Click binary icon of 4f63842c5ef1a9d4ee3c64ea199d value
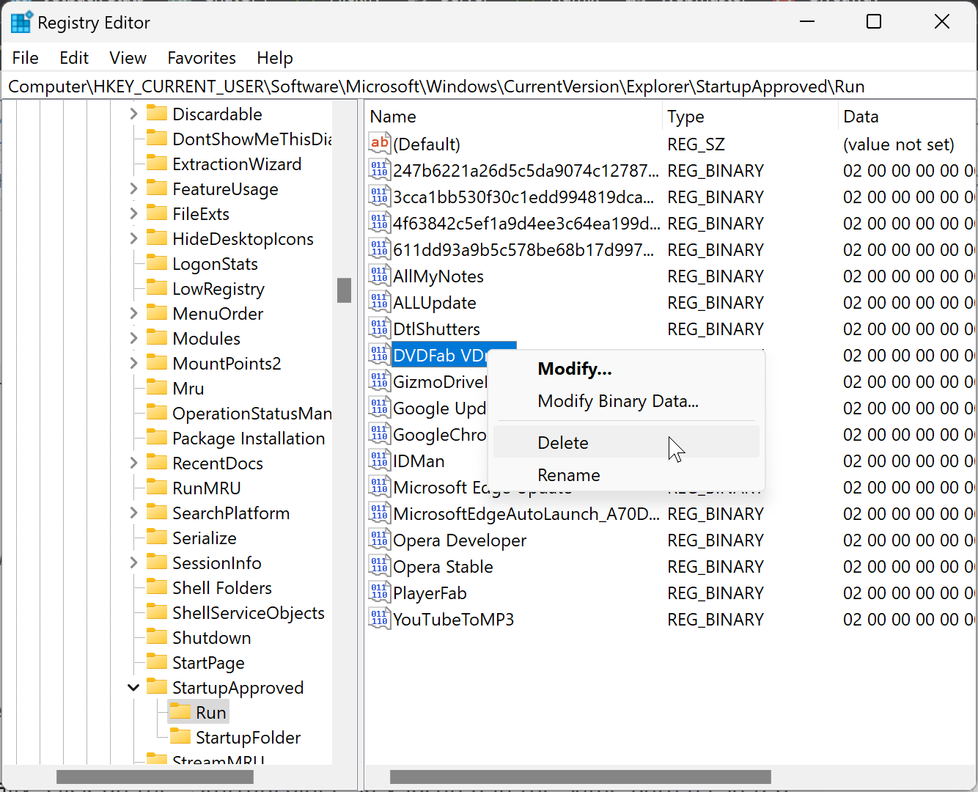This screenshot has width=978, height=792. [379, 223]
